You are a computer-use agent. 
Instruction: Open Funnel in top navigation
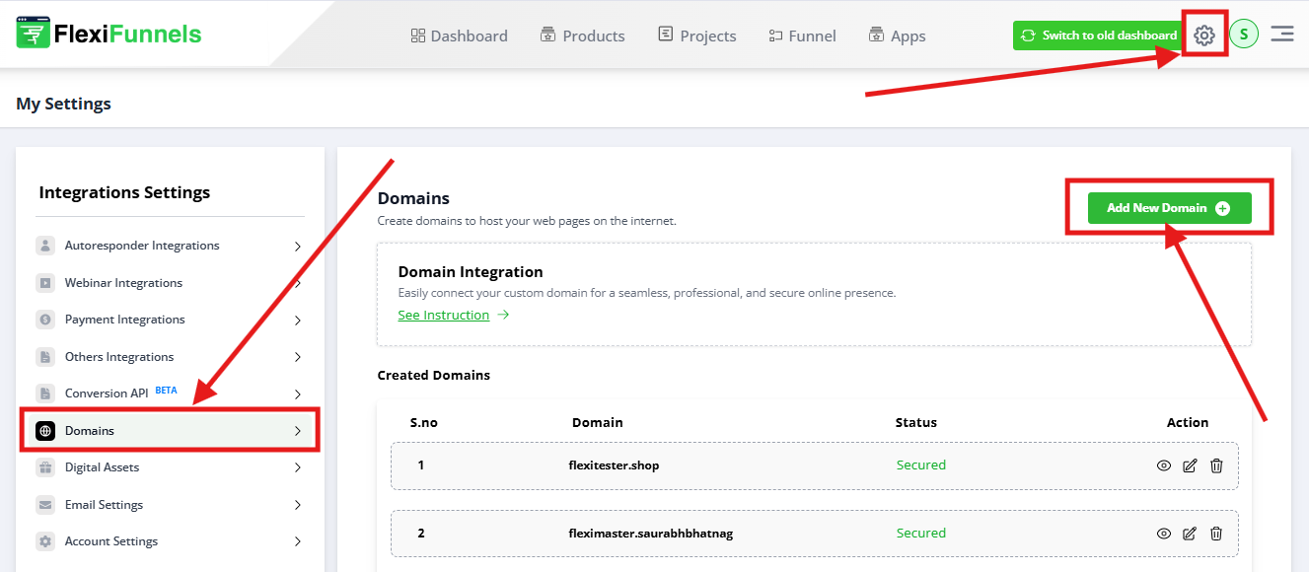[802, 36]
